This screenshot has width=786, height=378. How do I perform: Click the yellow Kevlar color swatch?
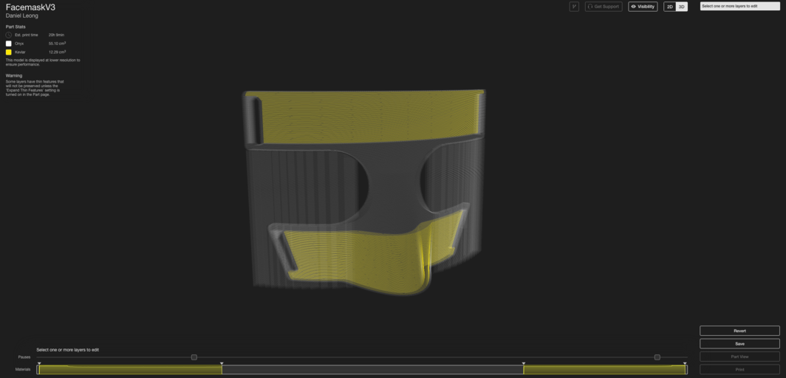coord(9,52)
